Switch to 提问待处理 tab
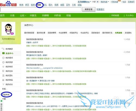 pos(41,33)
